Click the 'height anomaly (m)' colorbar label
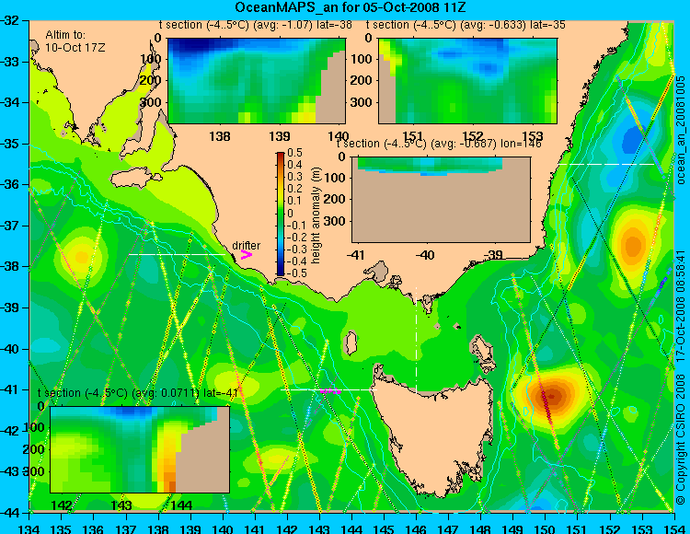 [x=316, y=215]
